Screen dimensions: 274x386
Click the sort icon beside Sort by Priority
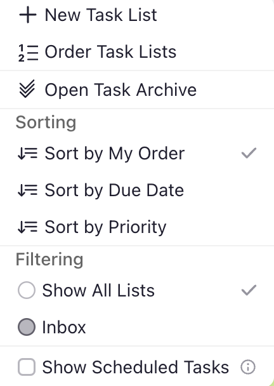[27, 227]
